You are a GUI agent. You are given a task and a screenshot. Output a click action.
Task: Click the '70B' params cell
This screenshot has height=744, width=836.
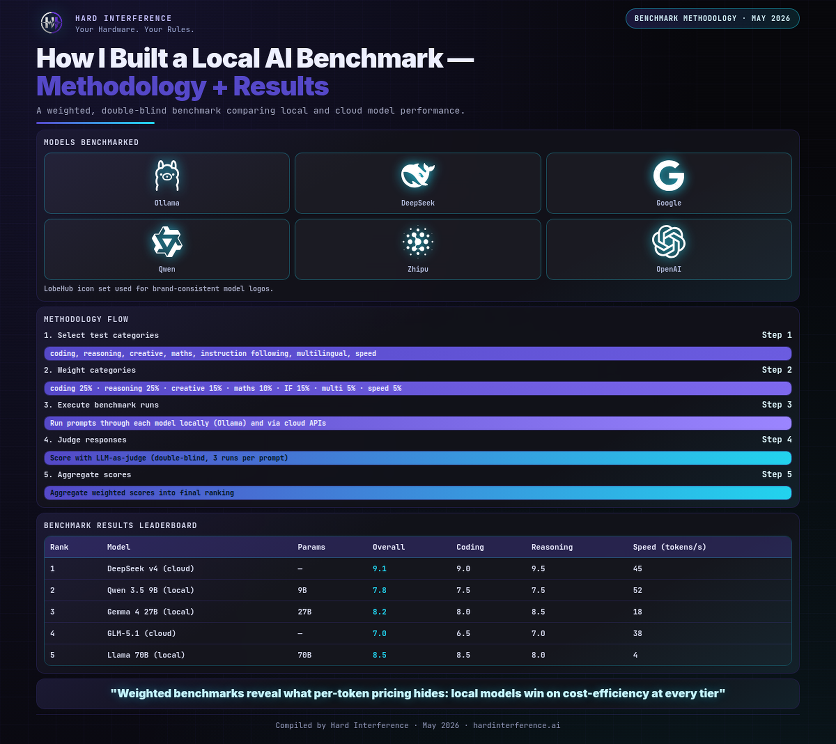tap(304, 655)
